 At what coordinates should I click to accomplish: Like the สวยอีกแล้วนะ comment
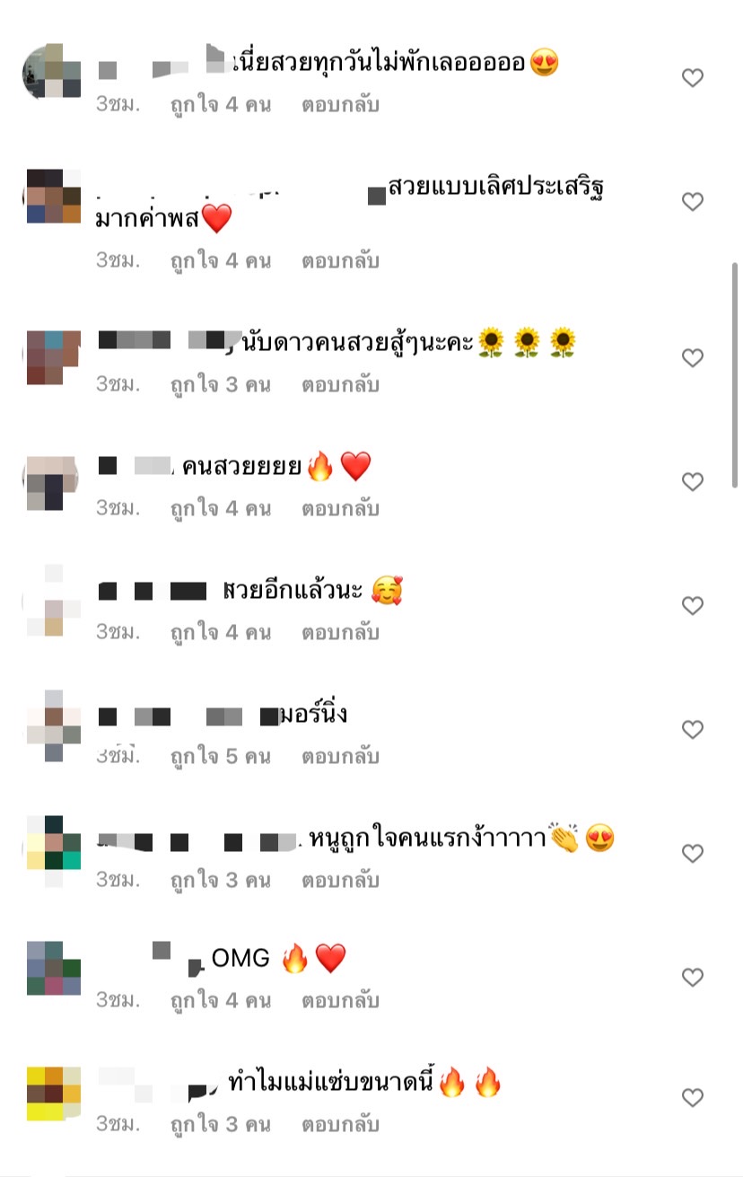[x=692, y=606]
